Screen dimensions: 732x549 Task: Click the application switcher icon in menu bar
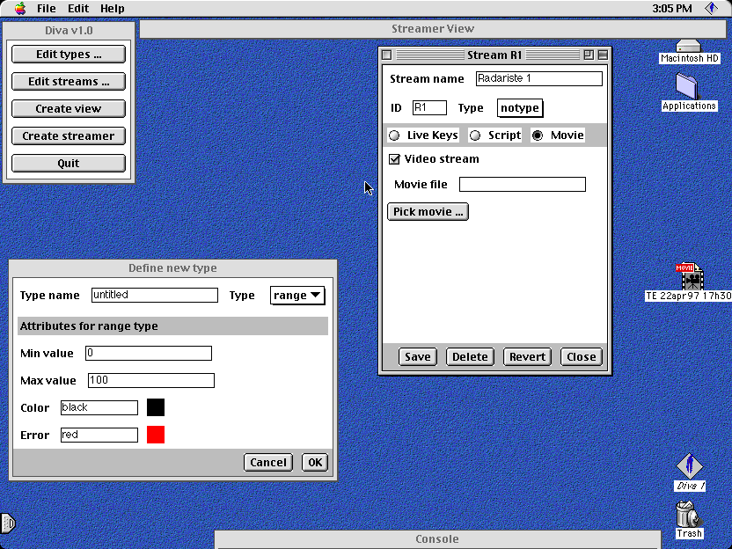click(x=711, y=8)
